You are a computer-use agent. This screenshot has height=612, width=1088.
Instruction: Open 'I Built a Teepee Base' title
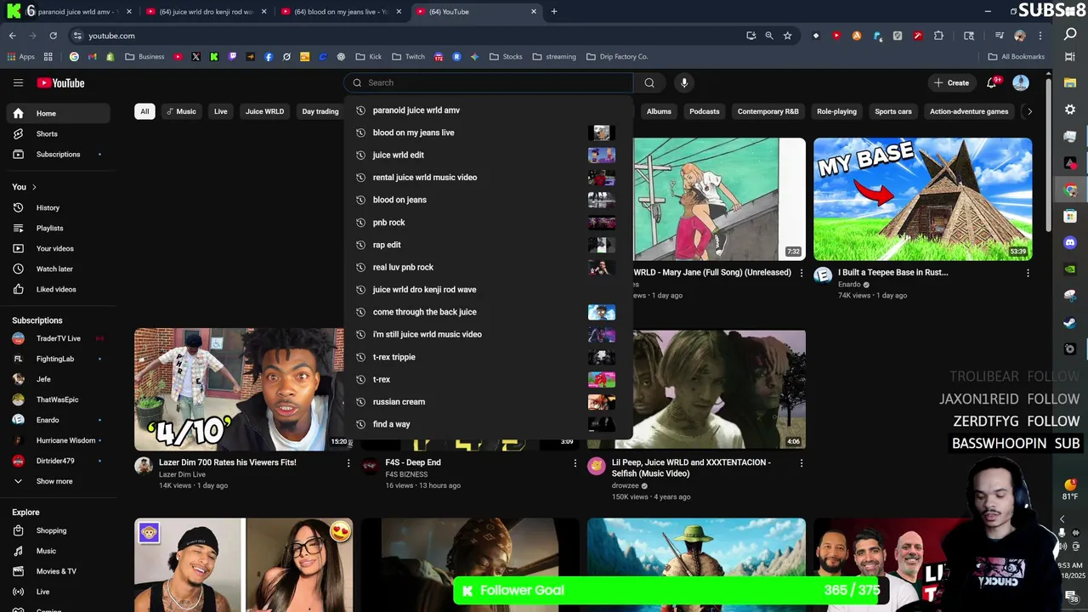click(892, 273)
